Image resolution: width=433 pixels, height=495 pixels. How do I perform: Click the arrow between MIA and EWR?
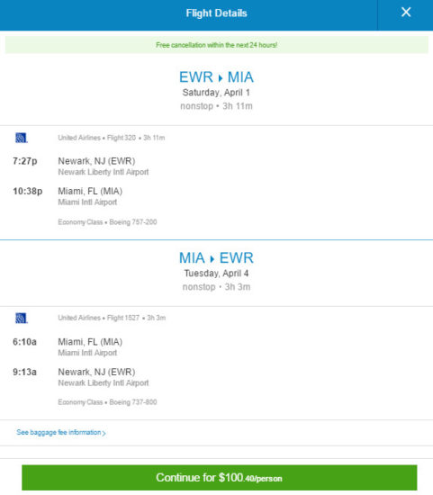point(212,258)
